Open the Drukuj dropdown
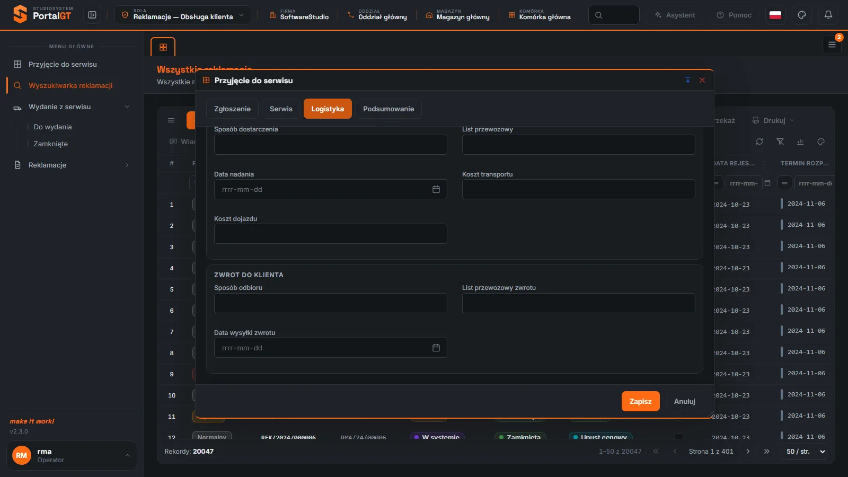This screenshot has height=477, width=848. click(x=773, y=120)
